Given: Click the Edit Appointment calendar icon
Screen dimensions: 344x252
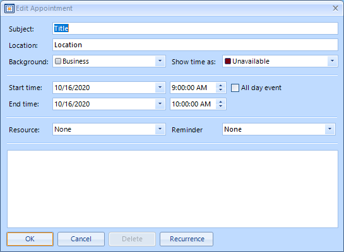Looking at the screenshot, I should 9,9.
